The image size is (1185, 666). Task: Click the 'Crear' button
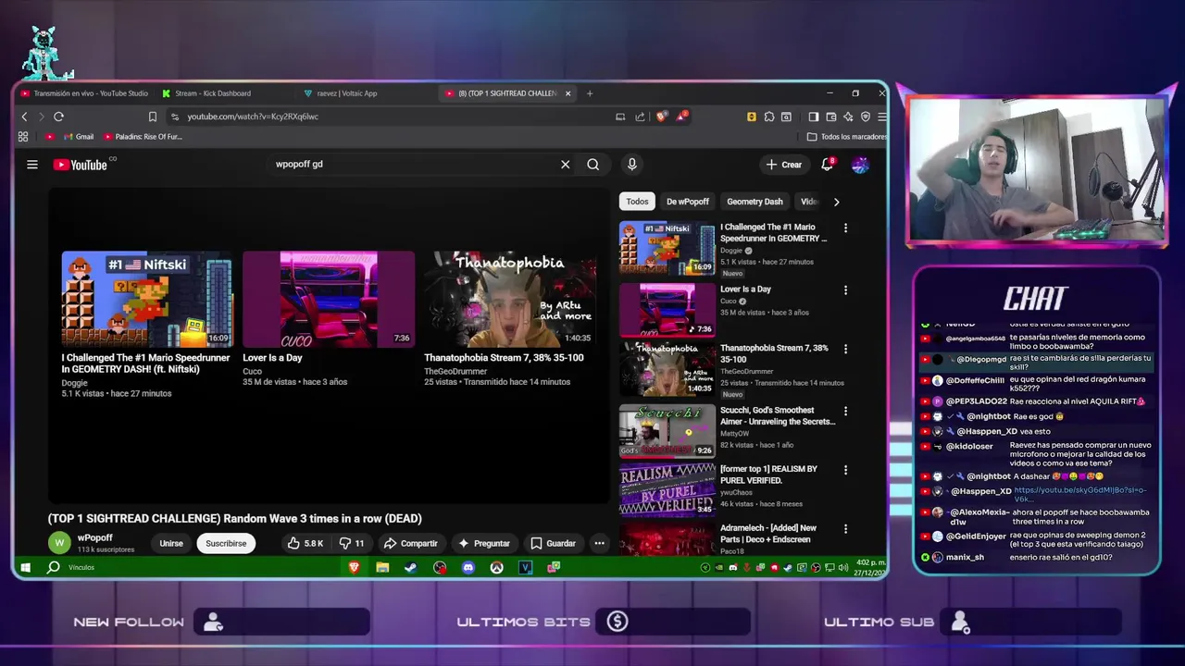click(x=783, y=165)
